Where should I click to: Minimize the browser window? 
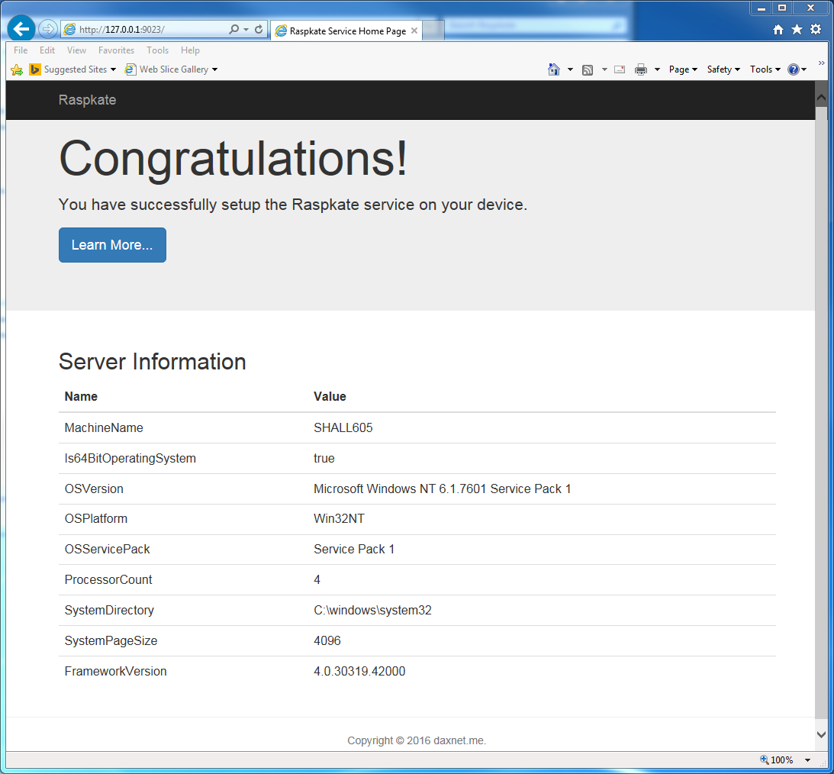[762, 8]
